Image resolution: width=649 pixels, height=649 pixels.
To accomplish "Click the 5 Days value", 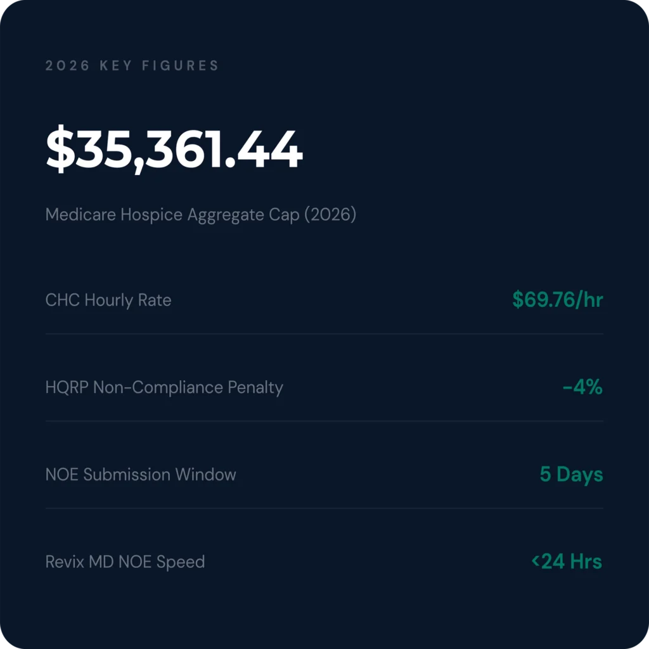I will click(571, 474).
